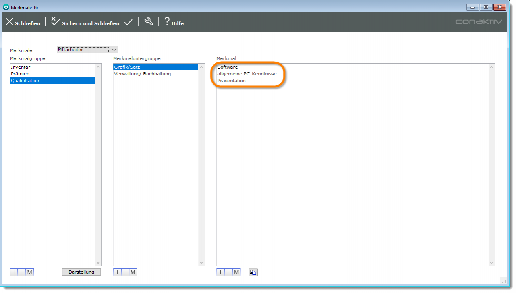Click the copy icon below Merkmal list
This screenshot has width=516, height=293.
(253, 272)
